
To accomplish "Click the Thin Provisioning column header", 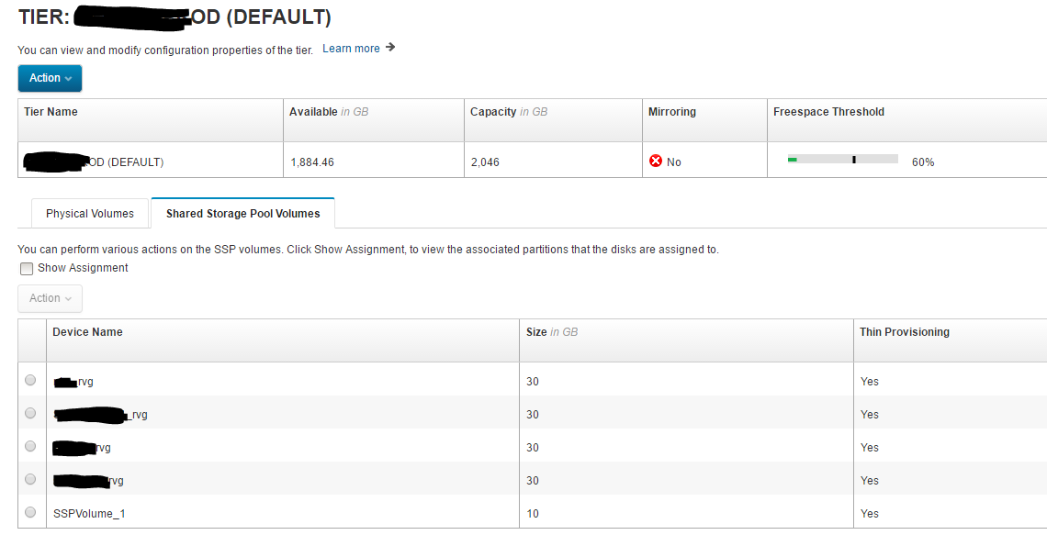I will [904, 332].
